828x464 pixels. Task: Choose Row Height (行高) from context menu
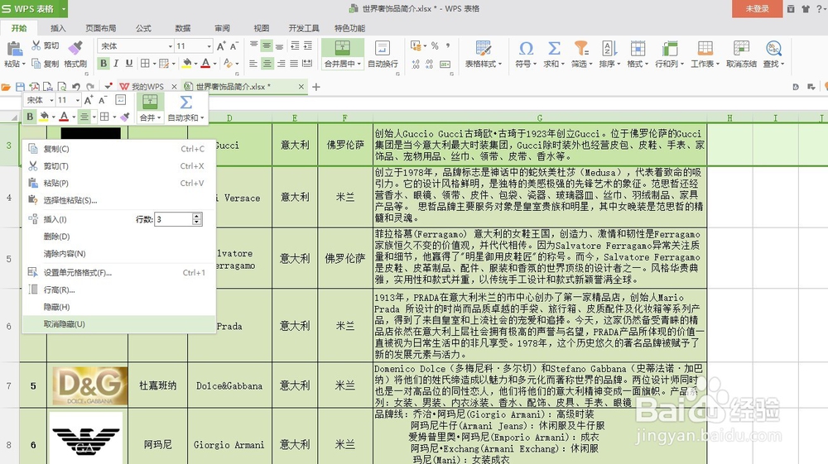tap(119, 289)
